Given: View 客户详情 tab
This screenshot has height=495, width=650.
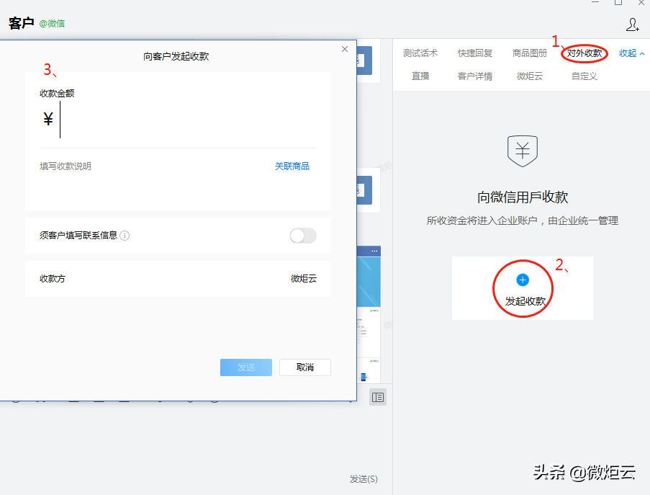Looking at the screenshot, I should (476, 75).
